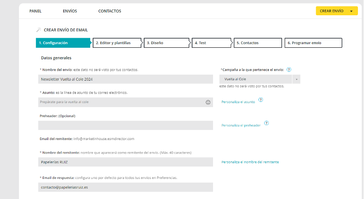The width and height of the screenshot is (364, 199).
Task: Click Personaliza el nombre del remitente link
Action: pos(250,162)
